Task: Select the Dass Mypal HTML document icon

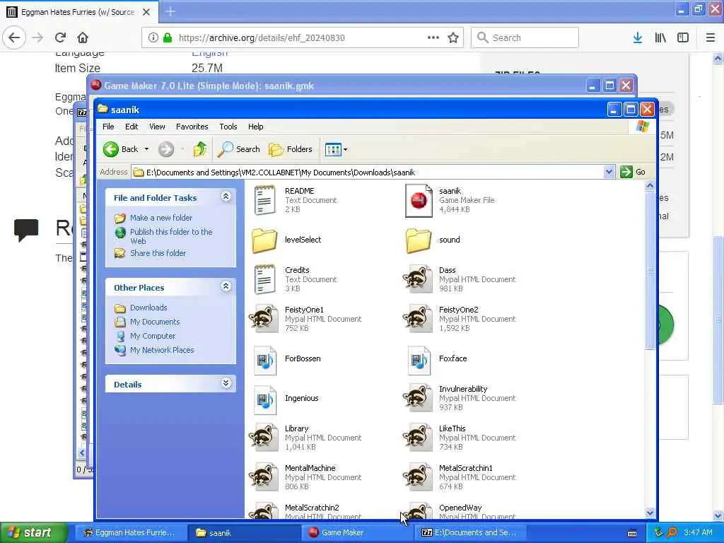Action: pos(417,279)
